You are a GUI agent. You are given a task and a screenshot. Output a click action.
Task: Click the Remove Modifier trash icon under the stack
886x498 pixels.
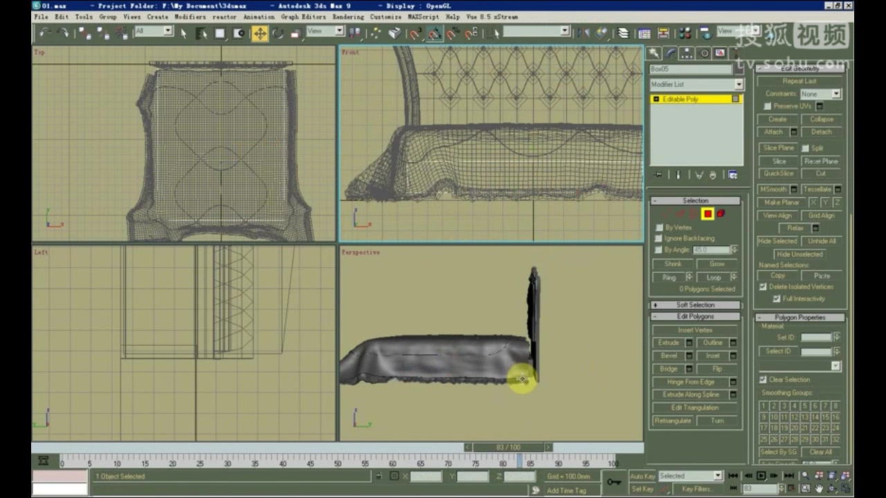(x=713, y=174)
